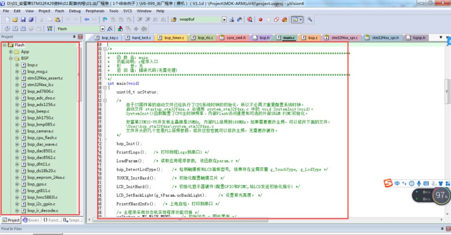
Task: Open the Functions panel tab
Action: coord(52,220)
